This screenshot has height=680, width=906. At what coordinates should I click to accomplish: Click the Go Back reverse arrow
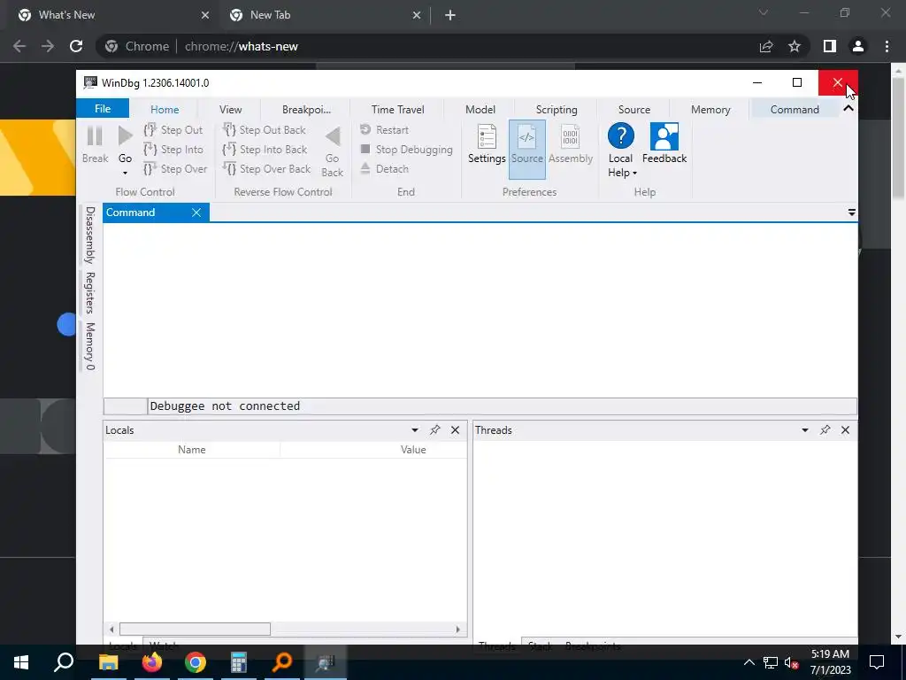[x=333, y=137]
